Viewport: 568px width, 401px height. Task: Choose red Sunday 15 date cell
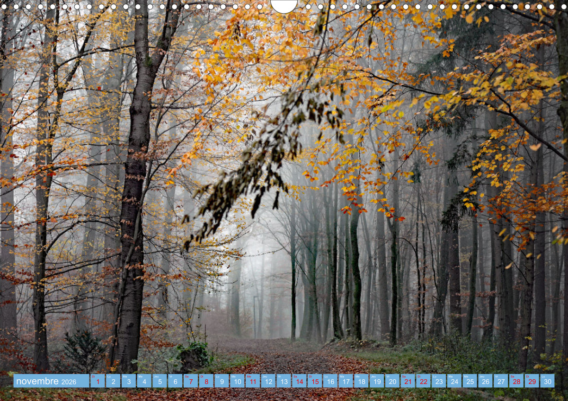click(x=315, y=381)
